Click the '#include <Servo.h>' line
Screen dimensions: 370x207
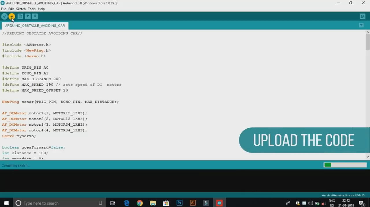point(24,56)
